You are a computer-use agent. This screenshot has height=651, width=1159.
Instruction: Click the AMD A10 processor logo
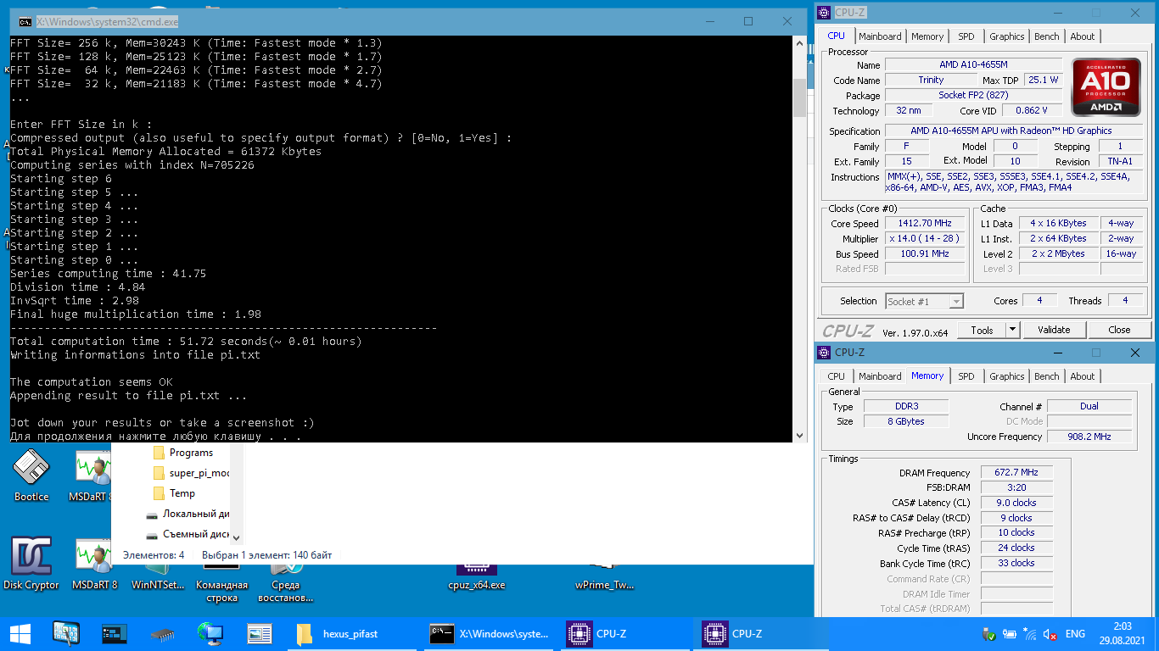pos(1106,87)
